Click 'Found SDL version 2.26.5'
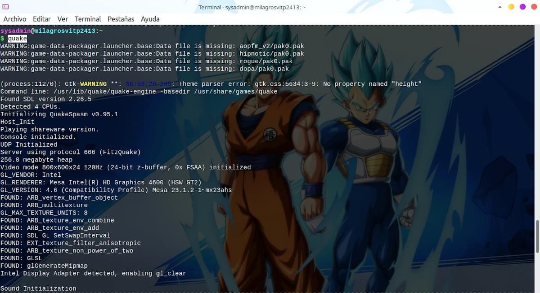540x293 pixels. click(x=46, y=99)
